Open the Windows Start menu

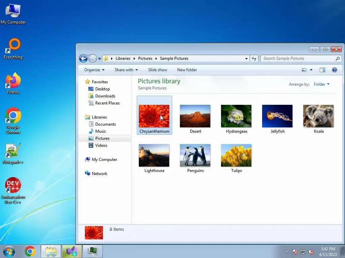(x=9, y=251)
